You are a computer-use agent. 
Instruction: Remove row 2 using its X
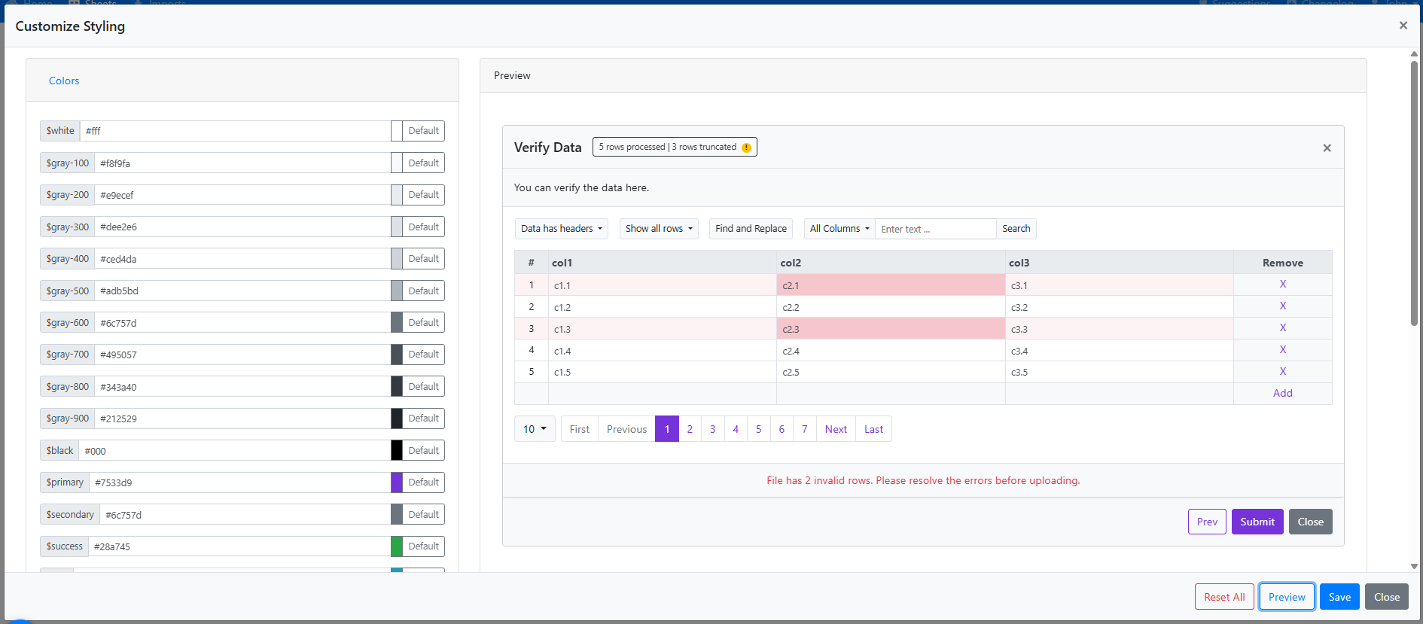(x=1282, y=306)
